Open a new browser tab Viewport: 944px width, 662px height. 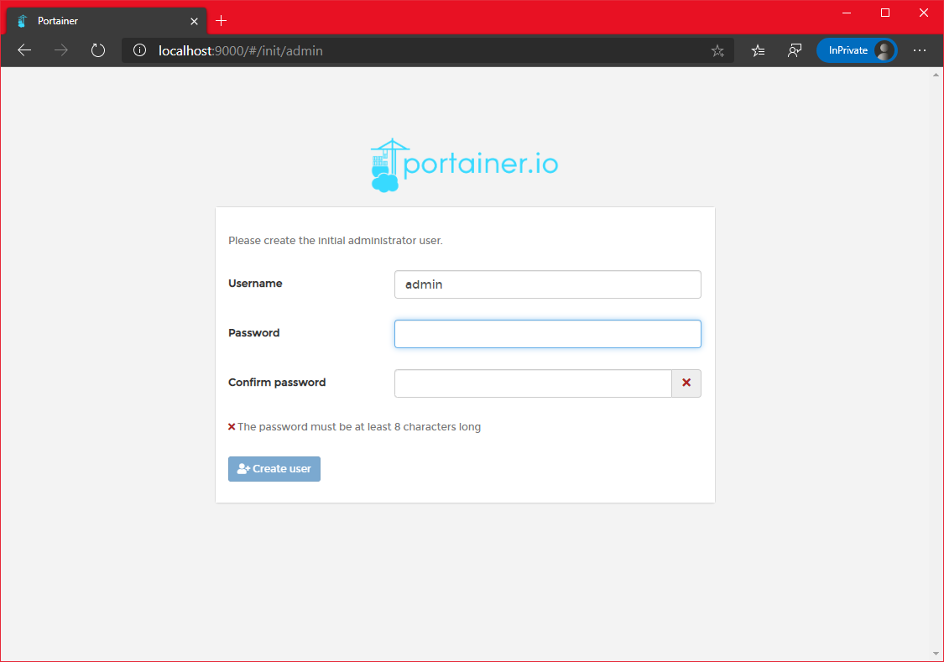click(222, 21)
